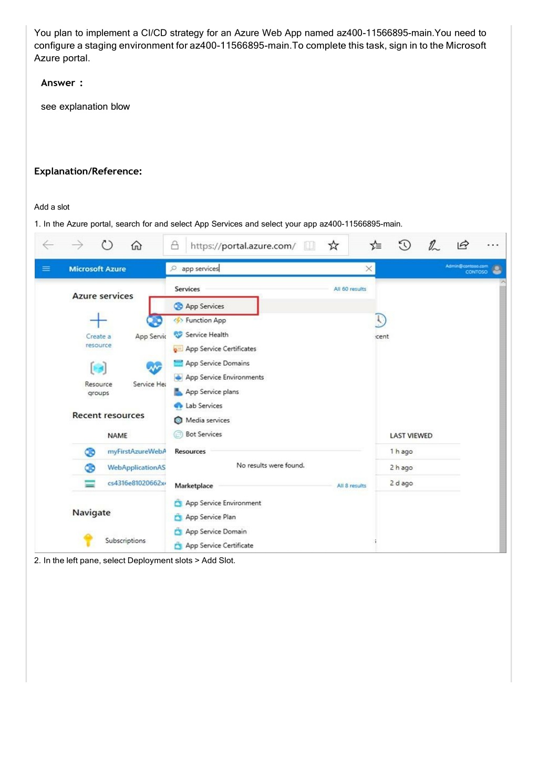Select the add notes pen icon
The height and width of the screenshot is (760, 538).
[x=434, y=245]
